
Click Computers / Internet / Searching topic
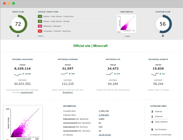[57, 31]
